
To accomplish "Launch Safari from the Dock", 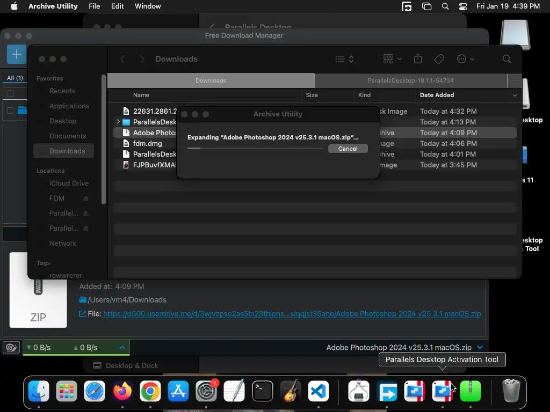I will point(95,391).
